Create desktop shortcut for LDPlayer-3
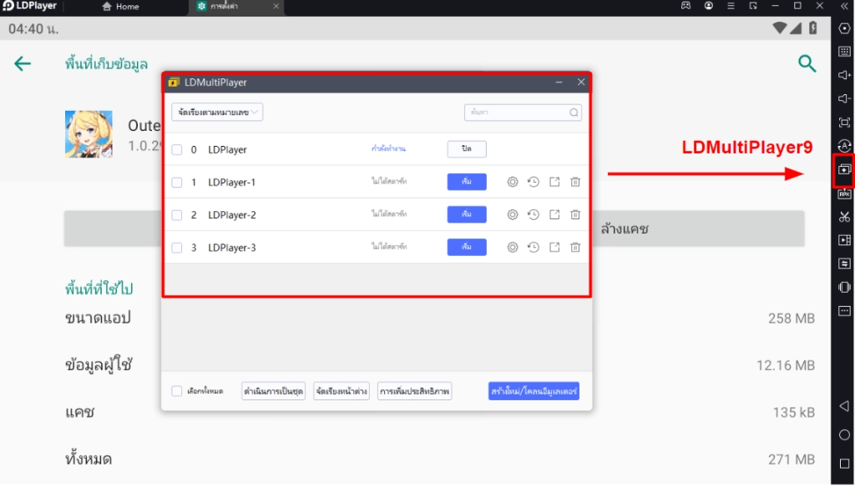 pyautogui.click(x=554, y=248)
